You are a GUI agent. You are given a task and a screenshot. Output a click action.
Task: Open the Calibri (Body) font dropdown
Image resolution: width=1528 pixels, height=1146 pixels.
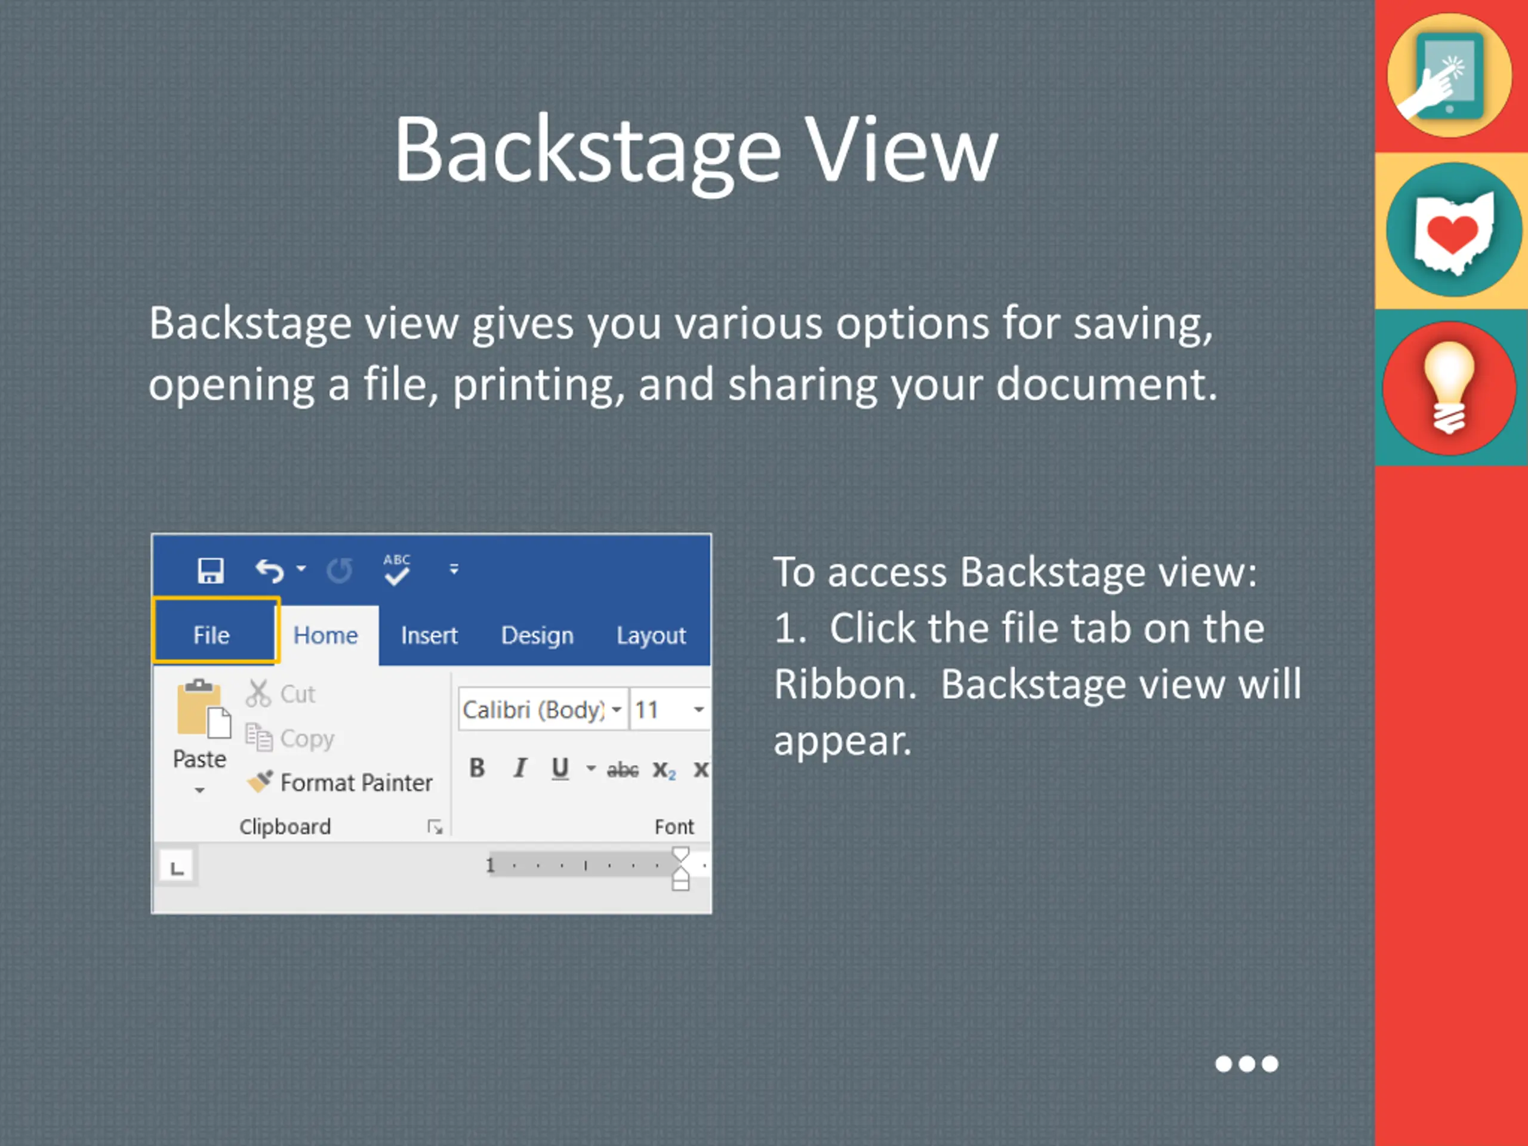[x=617, y=710]
